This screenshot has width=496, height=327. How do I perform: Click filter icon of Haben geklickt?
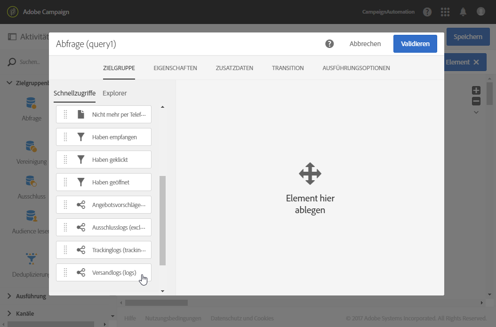point(81,160)
